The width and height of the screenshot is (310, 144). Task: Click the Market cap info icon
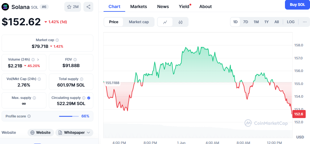click(x=57, y=40)
